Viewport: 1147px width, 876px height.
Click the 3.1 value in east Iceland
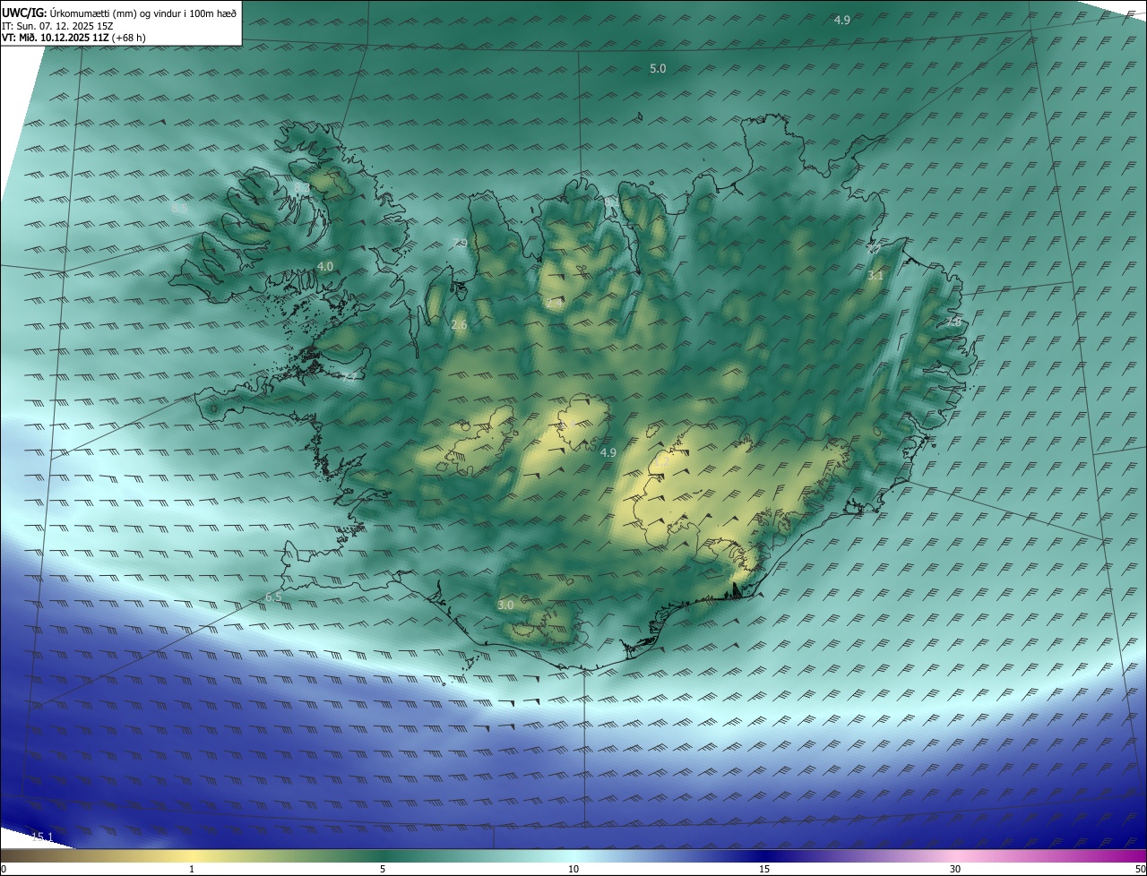pyautogui.click(x=875, y=276)
